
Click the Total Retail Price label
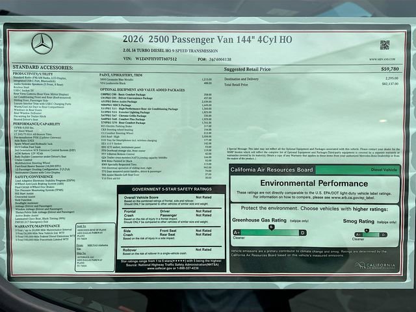pyautogui.click(x=236, y=84)
